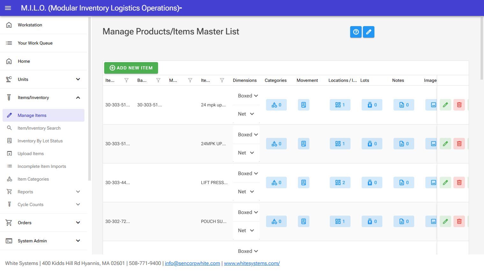This screenshot has height=272, width=484.
Task: View Lots for the POUCH SU item
Action: pyautogui.click(x=372, y=221)
